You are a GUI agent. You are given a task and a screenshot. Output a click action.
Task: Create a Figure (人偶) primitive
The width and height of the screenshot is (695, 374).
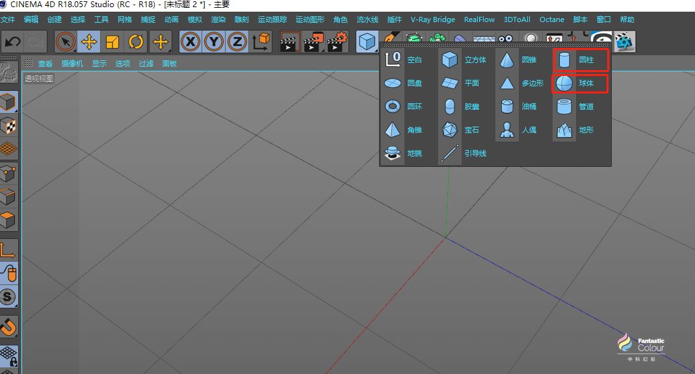coord(519,130)
